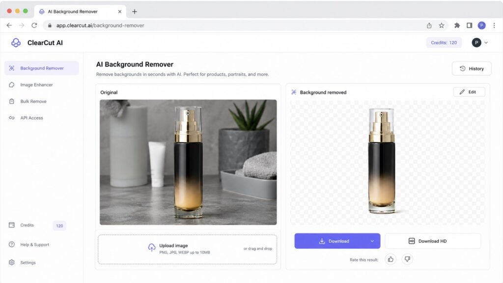Expand the account dropdown chevron
This screenshot has height=283, width=503.
tap(486, 43)
